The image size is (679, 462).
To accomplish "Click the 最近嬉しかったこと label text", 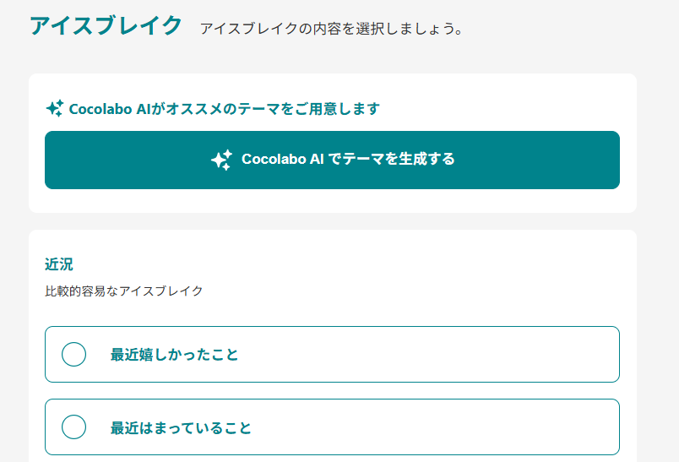I will [174, 355].
